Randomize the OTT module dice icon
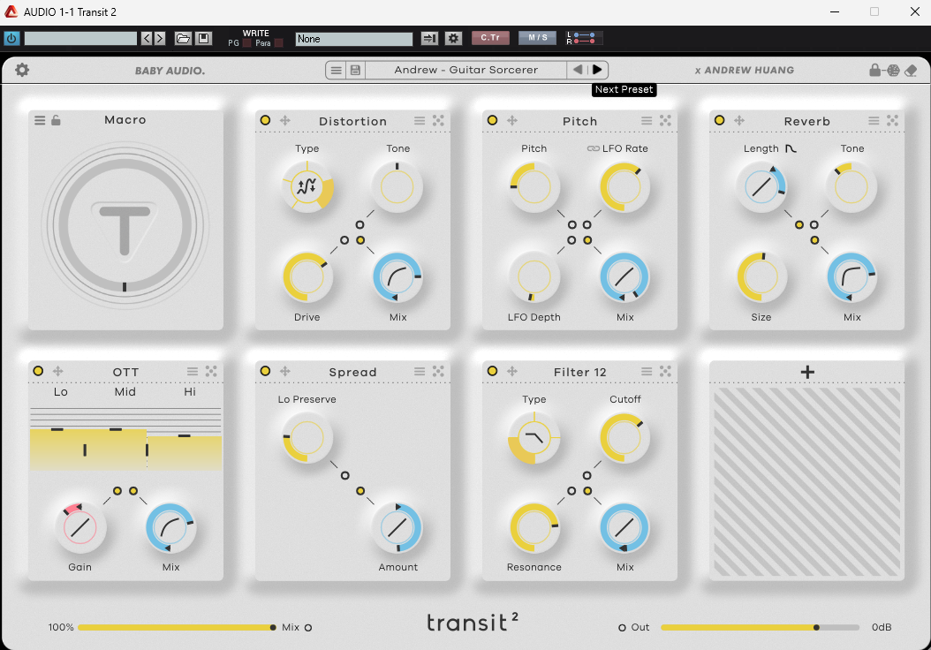The height and width of the screenshot is (650, 931). [x=211, y=371]
